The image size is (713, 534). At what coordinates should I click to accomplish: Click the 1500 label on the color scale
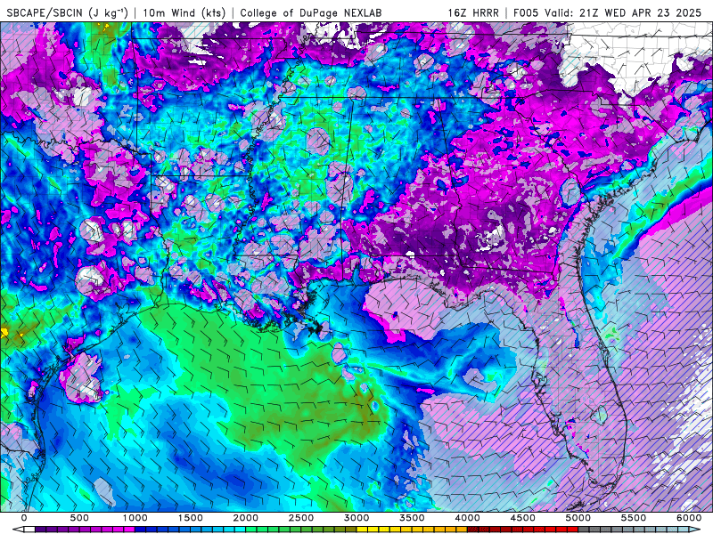(x=190, y=518)
